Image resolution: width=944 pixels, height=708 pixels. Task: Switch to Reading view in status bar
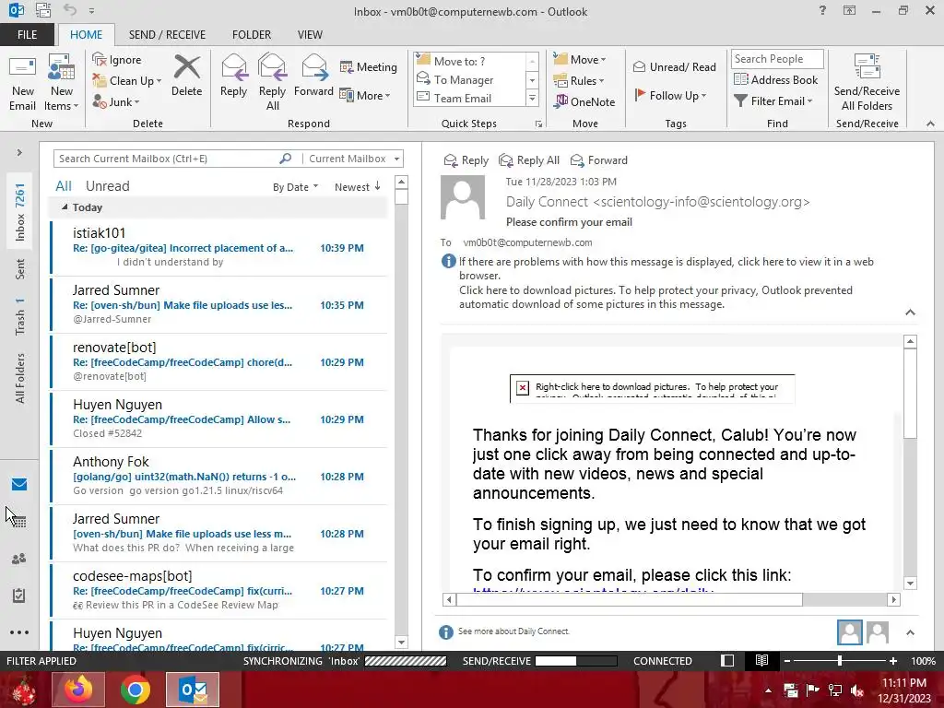761,660
